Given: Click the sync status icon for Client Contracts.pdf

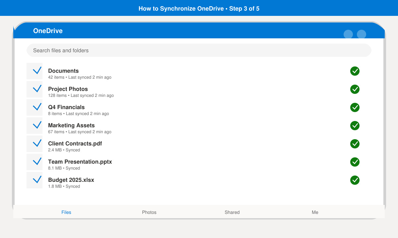Looking at the screenshot, I should coord(355,144).
